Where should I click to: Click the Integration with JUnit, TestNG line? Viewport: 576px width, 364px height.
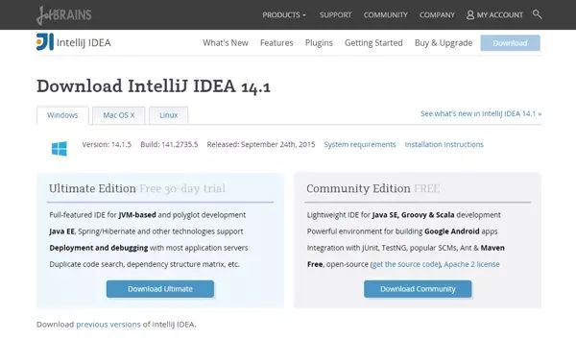(405, 248)
